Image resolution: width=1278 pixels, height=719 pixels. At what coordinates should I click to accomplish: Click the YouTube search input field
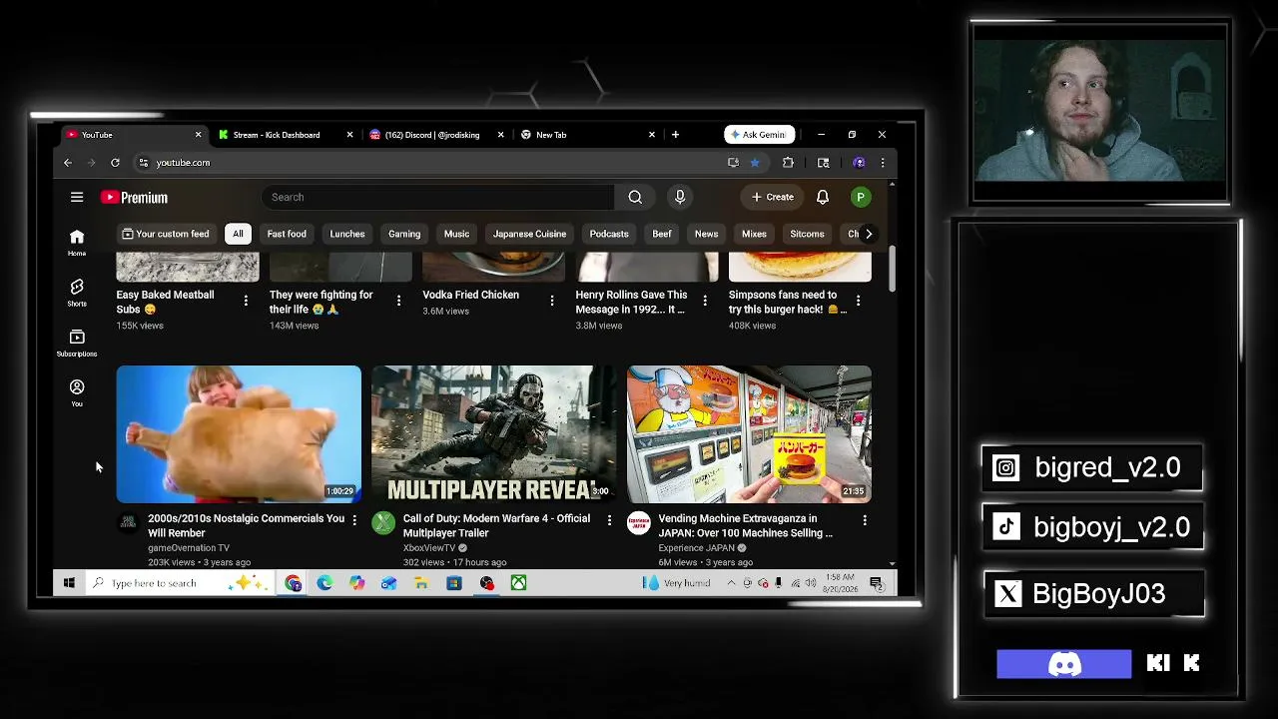[439, 197]
